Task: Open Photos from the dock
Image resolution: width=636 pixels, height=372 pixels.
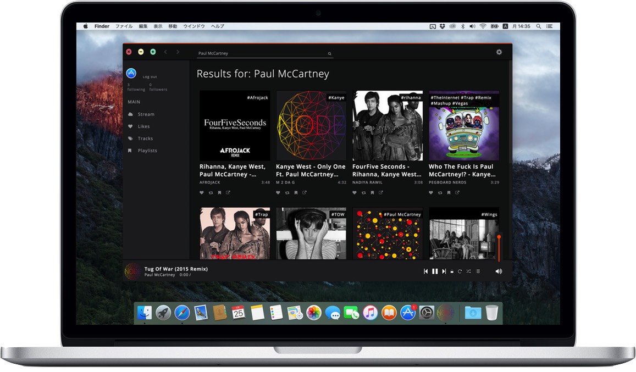Action: click(x=313, y=313)
